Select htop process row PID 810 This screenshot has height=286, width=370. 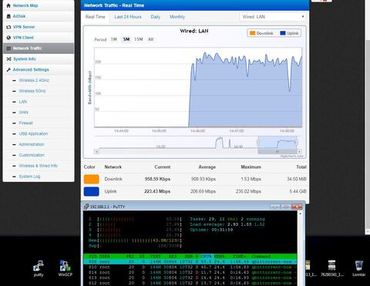(x=190, y=267)
